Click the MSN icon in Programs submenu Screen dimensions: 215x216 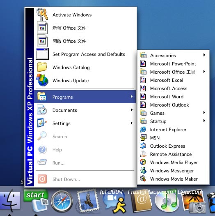coord(143,137)
